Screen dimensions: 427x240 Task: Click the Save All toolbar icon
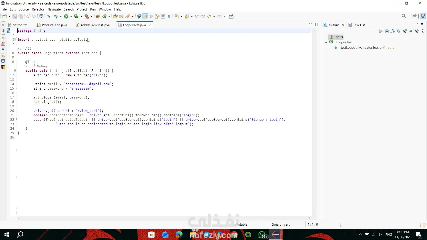coord(20,16)
